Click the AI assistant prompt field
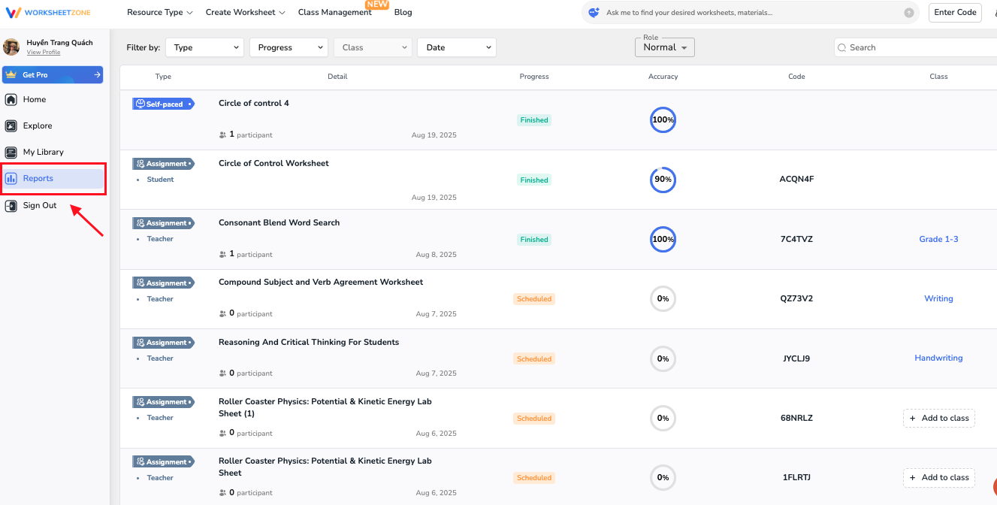 tap(751, 13)
